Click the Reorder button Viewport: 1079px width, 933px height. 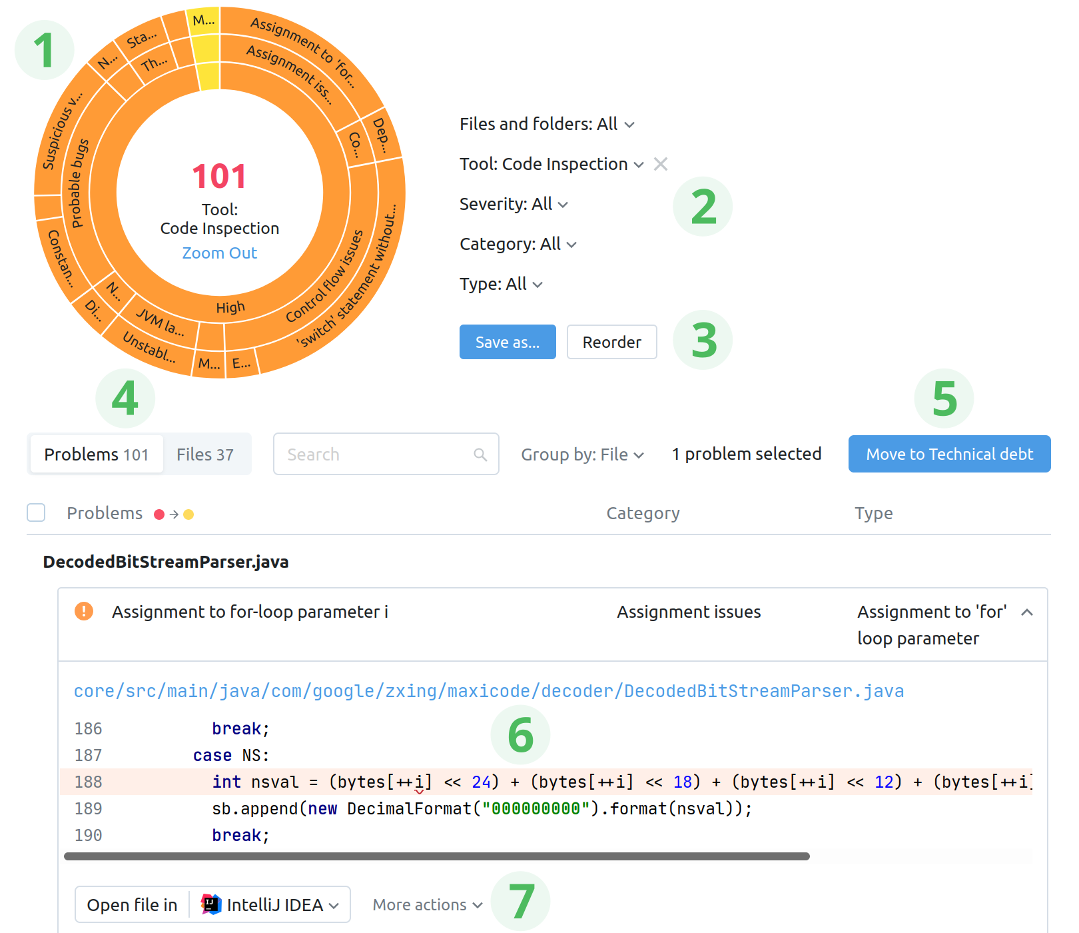click(611, 342)
